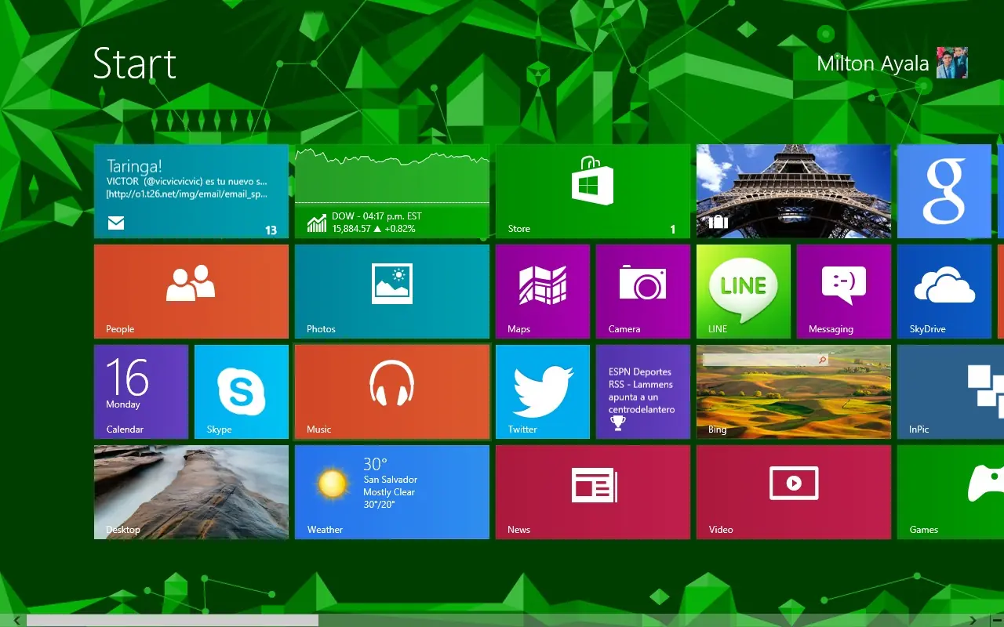Viewport: 1004px width, 627px height.
Task: Open the Eiffel Tower travel tile
Action: point(794,191)
